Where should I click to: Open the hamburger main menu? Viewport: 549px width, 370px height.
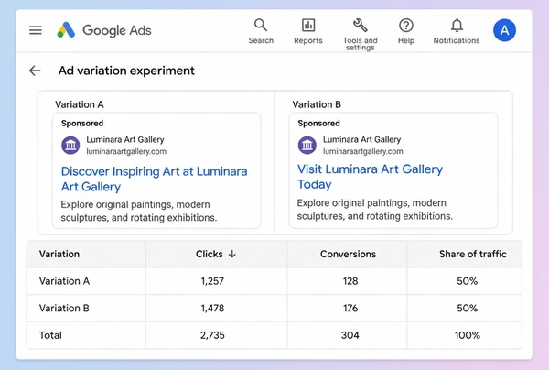point(36,30)
